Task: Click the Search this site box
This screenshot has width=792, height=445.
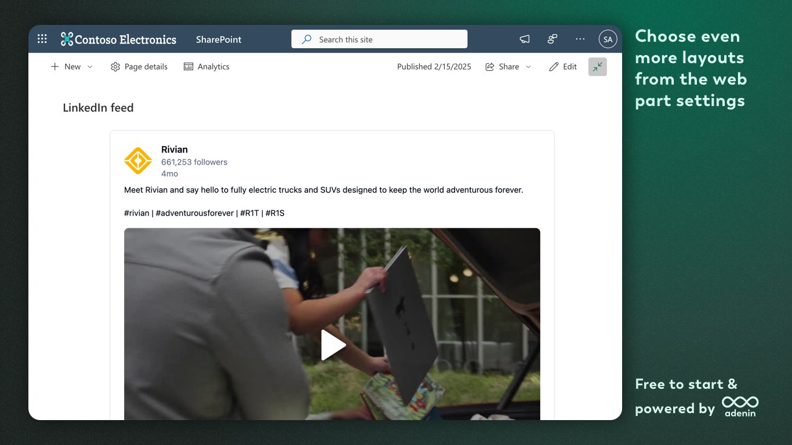Action: [379, 39]
